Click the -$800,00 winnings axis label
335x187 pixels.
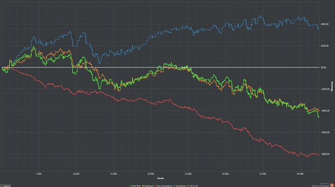[x=325, y=154]
